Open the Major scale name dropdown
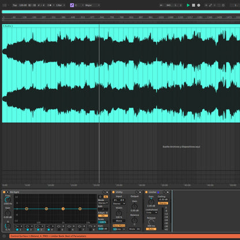Image resolution: width=240 pixels, height=240 pixels. coord(92,5)
